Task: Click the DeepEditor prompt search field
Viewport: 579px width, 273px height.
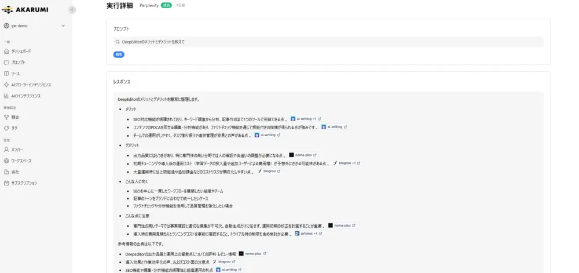Action: [x=328, y=42]
